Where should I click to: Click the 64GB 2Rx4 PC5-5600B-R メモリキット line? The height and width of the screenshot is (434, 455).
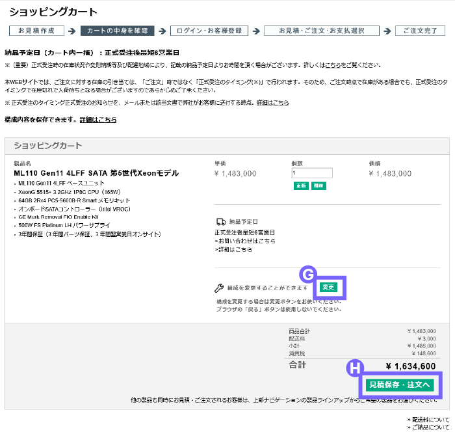(x=74, y=200)
